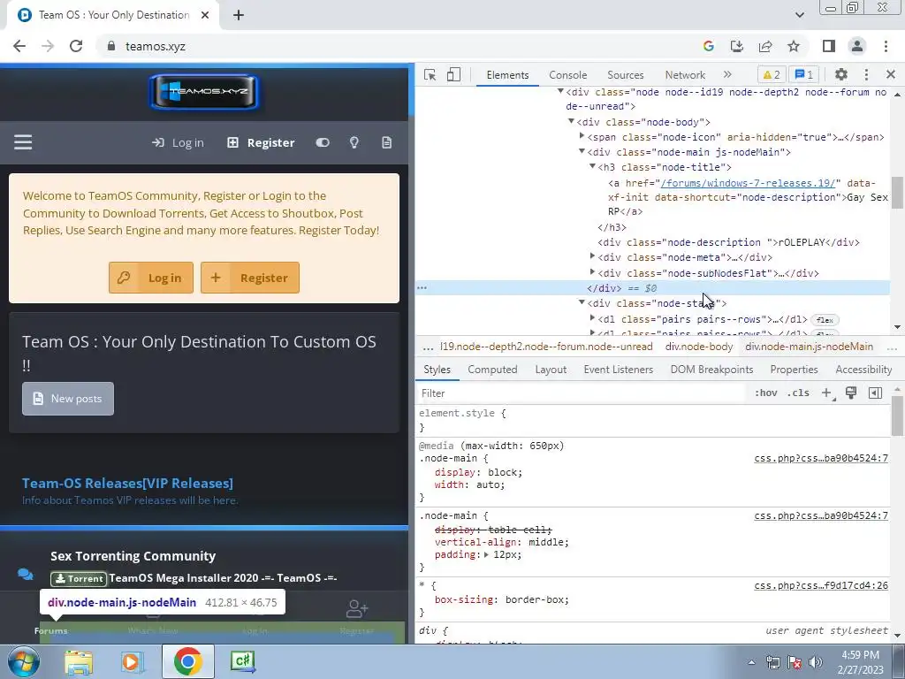This screenshot has width=905, height=679.
Task: Collapse the node-body div element
Action: (571, 121)
